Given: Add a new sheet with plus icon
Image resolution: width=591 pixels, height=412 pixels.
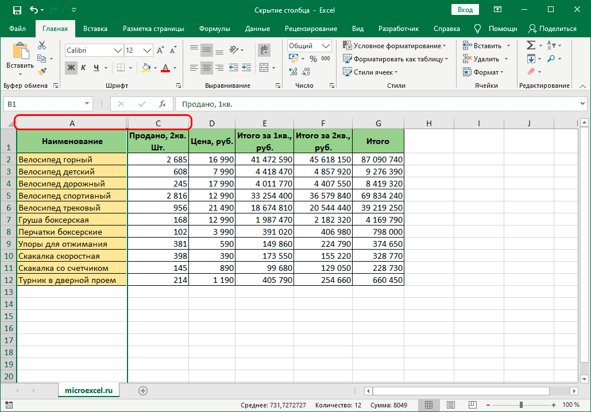Looking at the screenshot, I should pyautogui.click(x=143, y=390).
